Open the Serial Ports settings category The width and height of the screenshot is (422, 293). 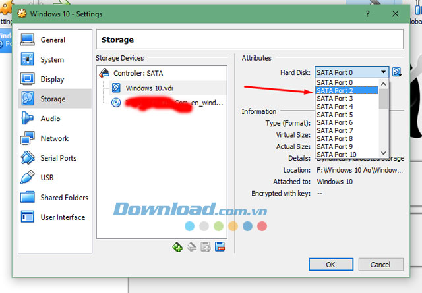tap(55, 158)
